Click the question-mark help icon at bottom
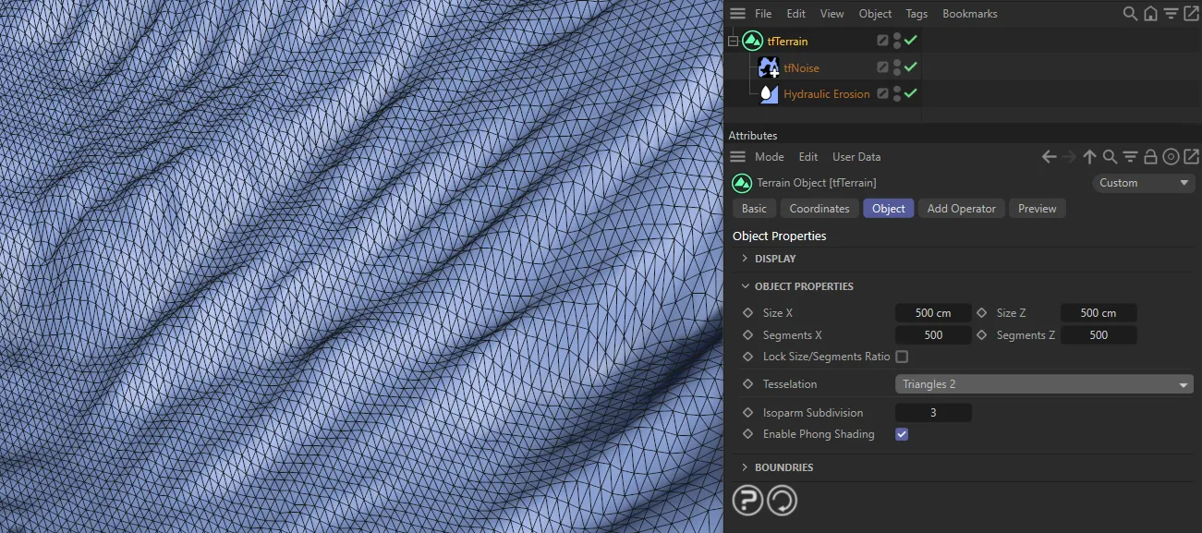This screenshot has width=1202, height=533. (747, 500)
